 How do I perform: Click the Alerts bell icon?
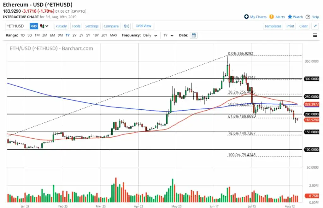(272, 17)
